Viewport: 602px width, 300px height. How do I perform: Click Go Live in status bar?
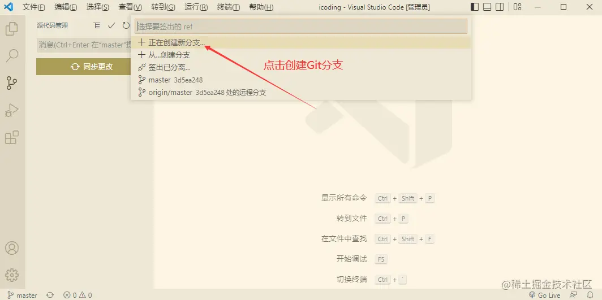click(544, 295)
